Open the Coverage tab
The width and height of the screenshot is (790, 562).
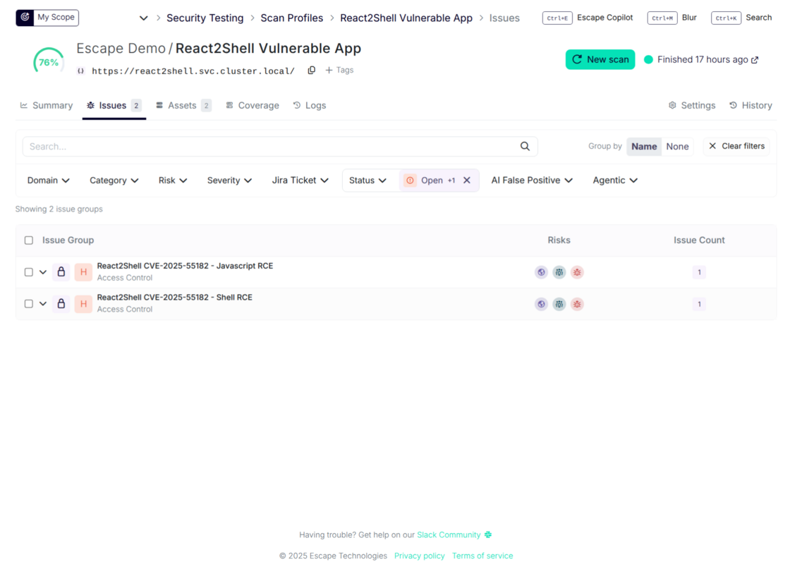[253, 105]
